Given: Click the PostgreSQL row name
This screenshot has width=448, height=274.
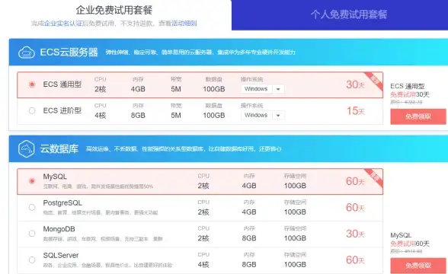Looking at the screenshot, I should pyautogui.click(x=62, y=203).
